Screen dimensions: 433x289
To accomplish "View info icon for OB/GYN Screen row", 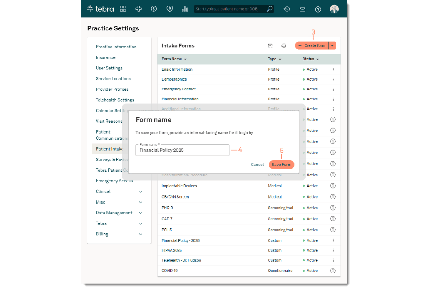I will pos(333,197).
